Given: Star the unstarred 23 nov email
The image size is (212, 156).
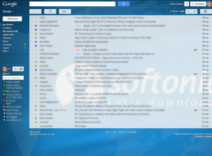Looking at the screenshot, I should (36, 90).
